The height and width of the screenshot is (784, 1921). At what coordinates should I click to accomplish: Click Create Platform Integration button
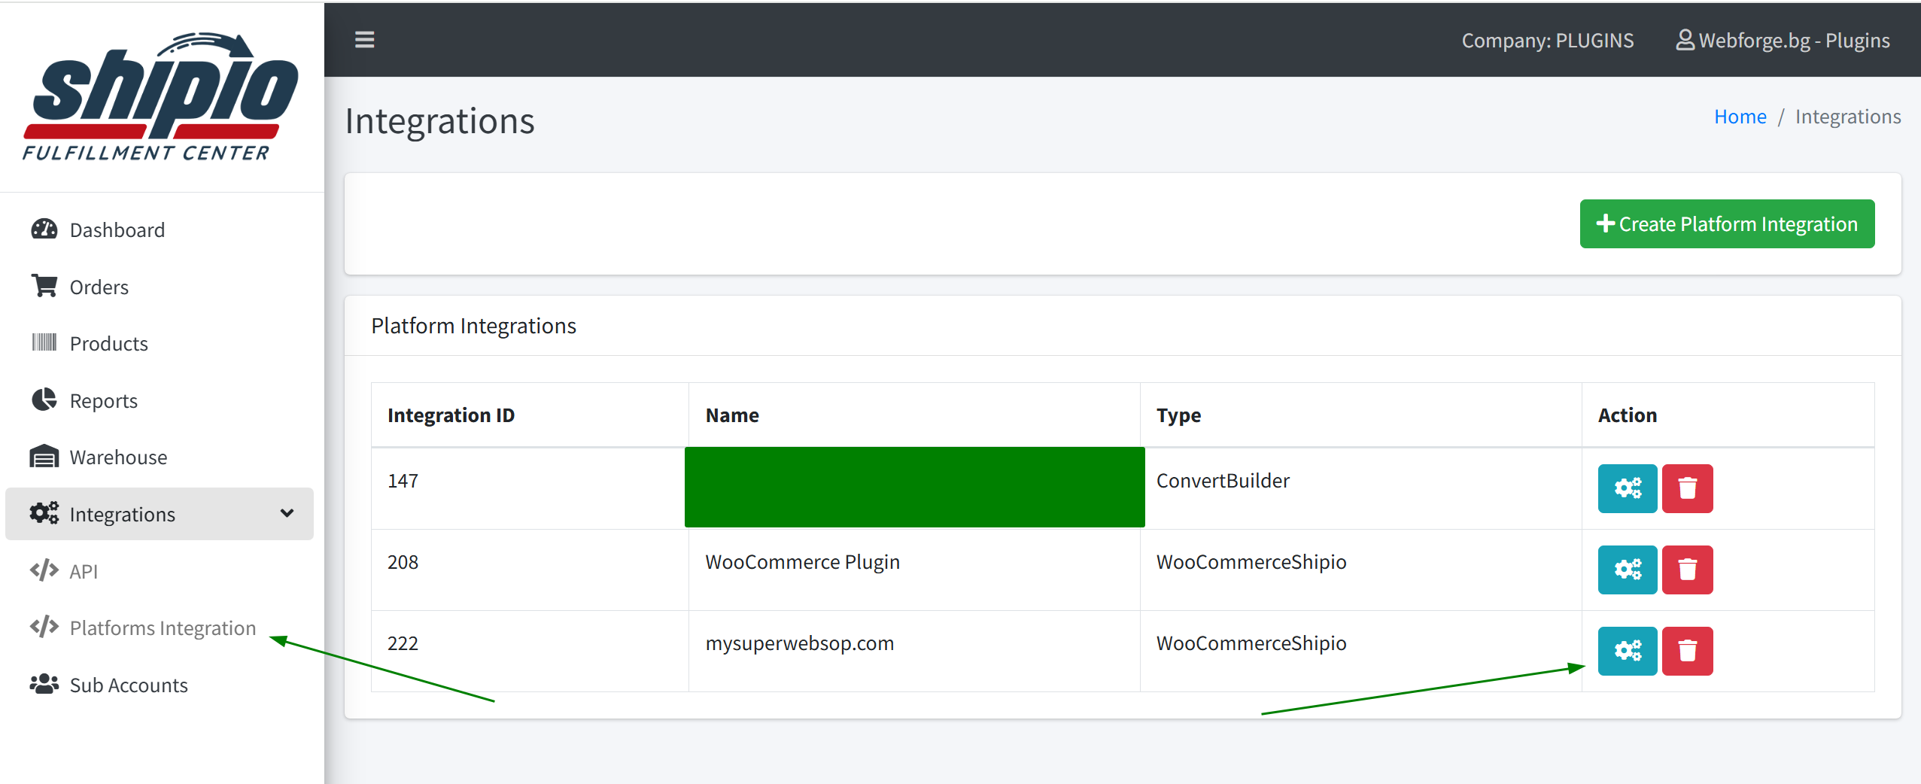1727,223
